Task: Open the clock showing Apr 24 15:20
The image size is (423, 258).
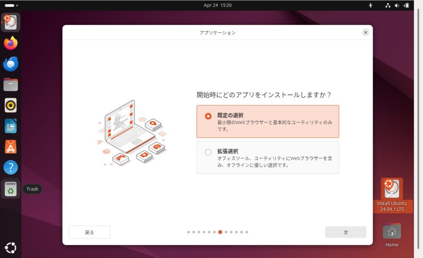Action: (x=217, y=5)
